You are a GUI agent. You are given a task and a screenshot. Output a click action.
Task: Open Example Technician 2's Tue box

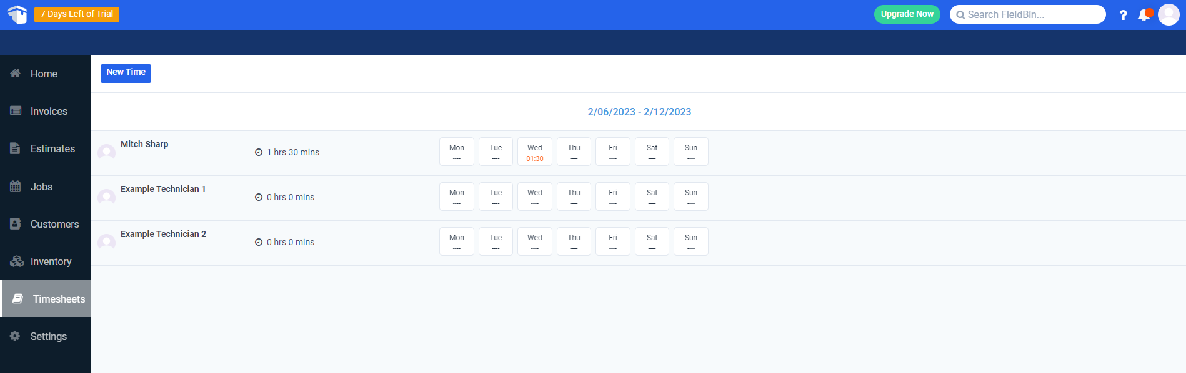[x=496, y=241]
